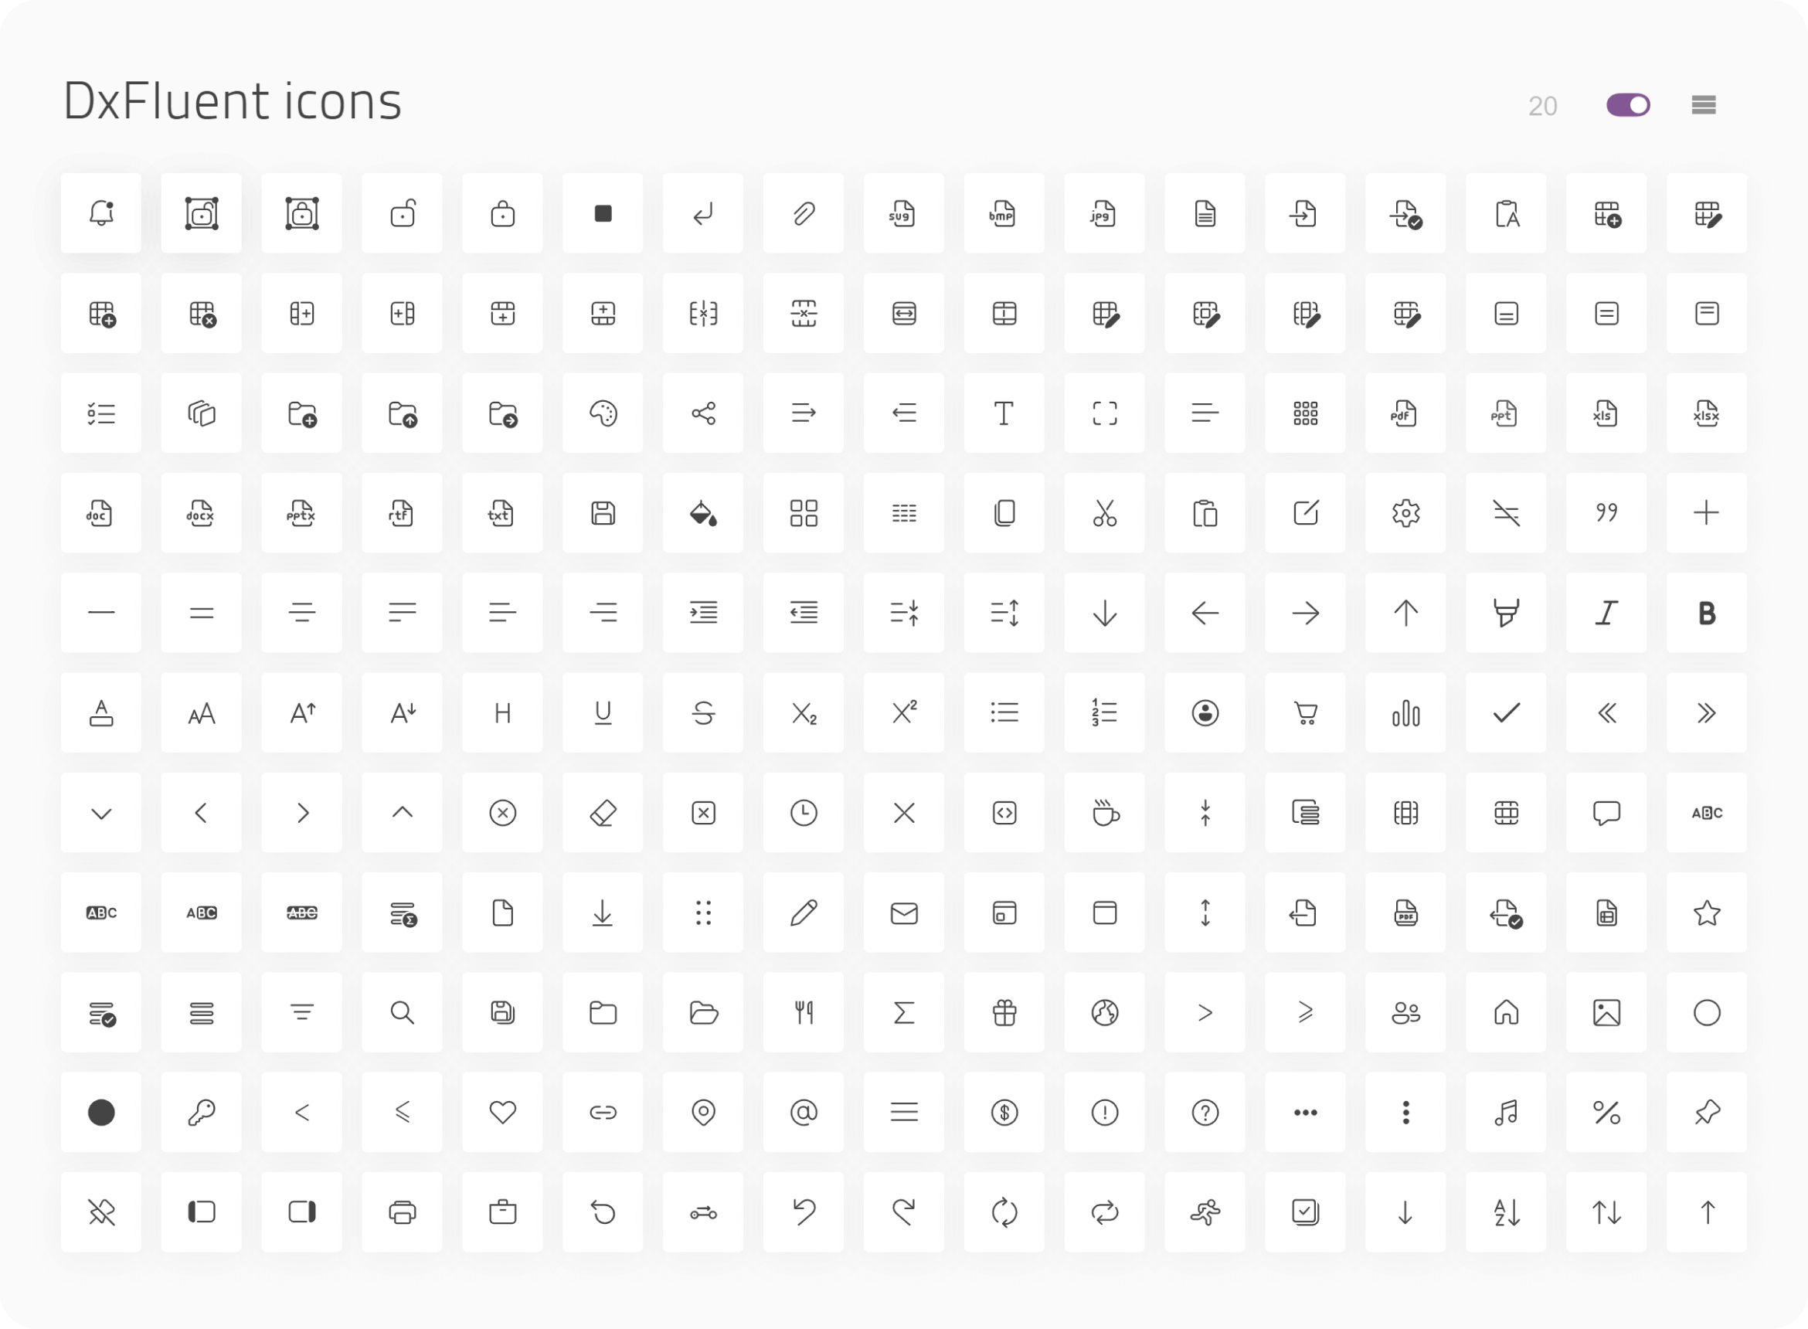Select the running person icon
The image size is (1808, 1329).
pos(1205,1212)
